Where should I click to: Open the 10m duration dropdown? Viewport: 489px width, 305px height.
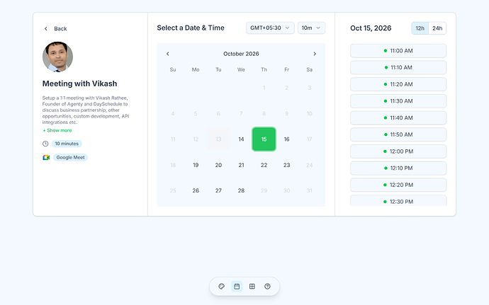click(x=311, y=28)
